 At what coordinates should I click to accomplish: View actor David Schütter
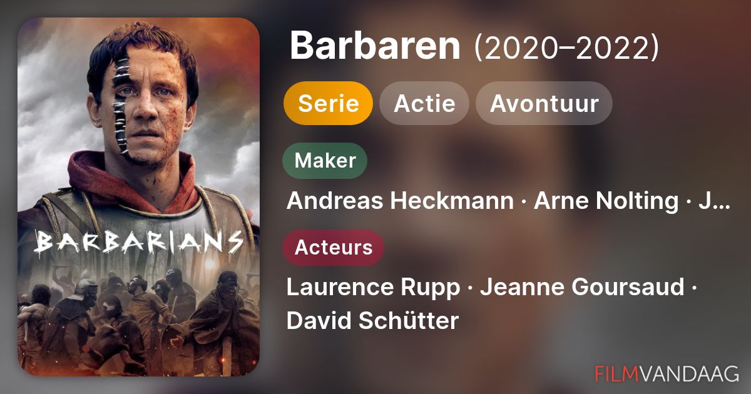[372, 321]
